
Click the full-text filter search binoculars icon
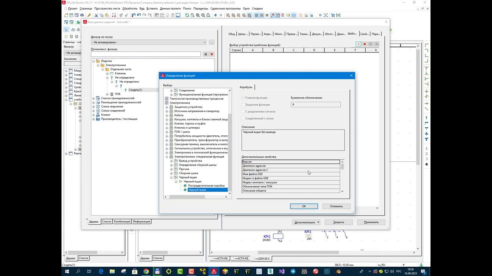click(206, 54)
